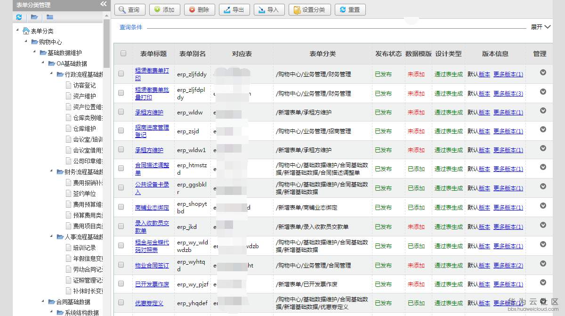Check the checkbox for 租赁缴费单打印 row
The image size is (565, 316).
pos(121,74)
